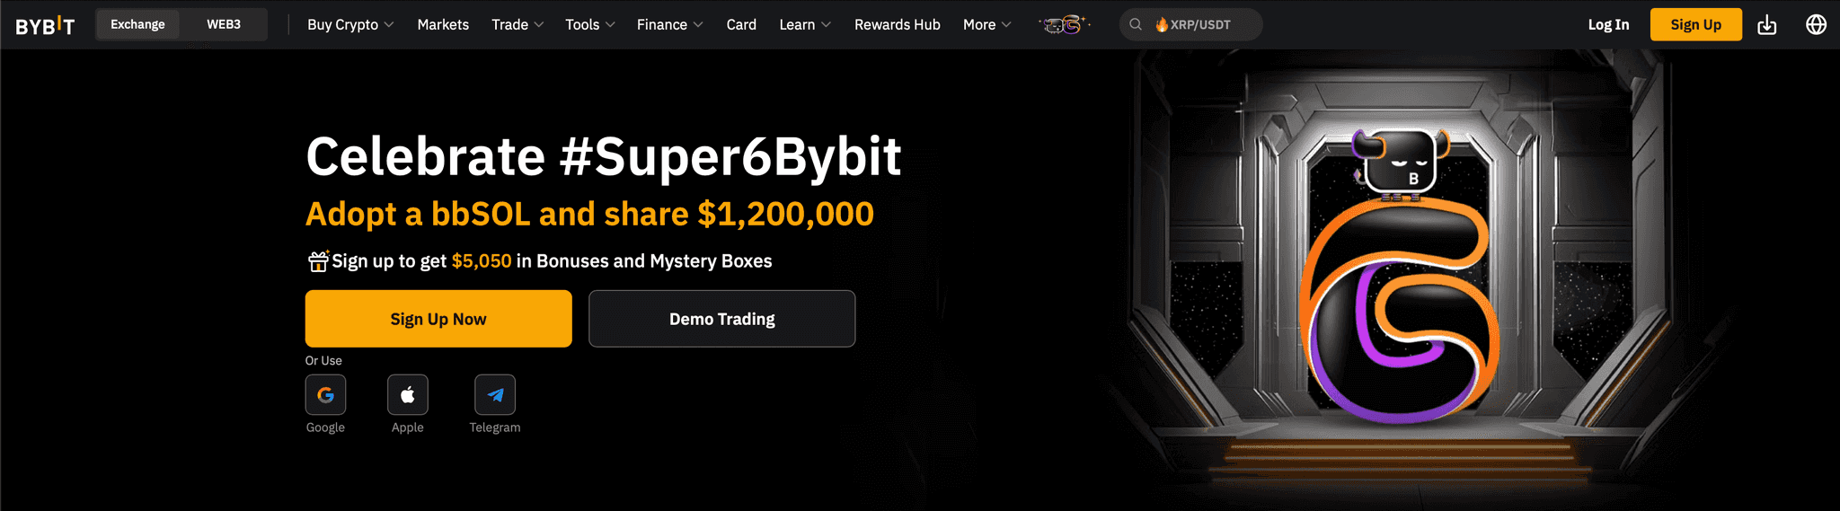Screen dimensions: 1840x511
Task: Expand the More dropdown menu
Action: (x=986, y=25)
